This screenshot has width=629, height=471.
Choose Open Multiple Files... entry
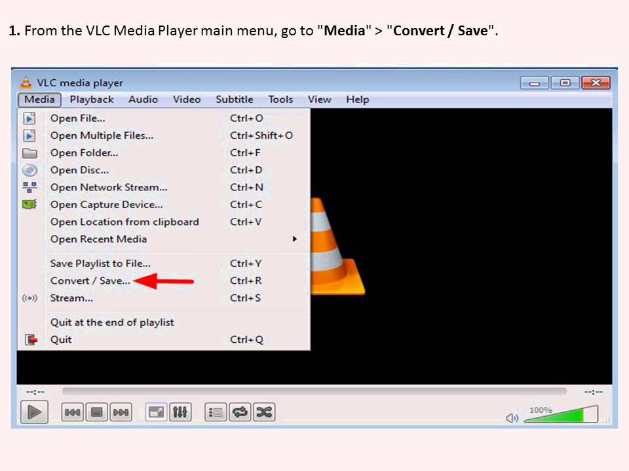164,136
